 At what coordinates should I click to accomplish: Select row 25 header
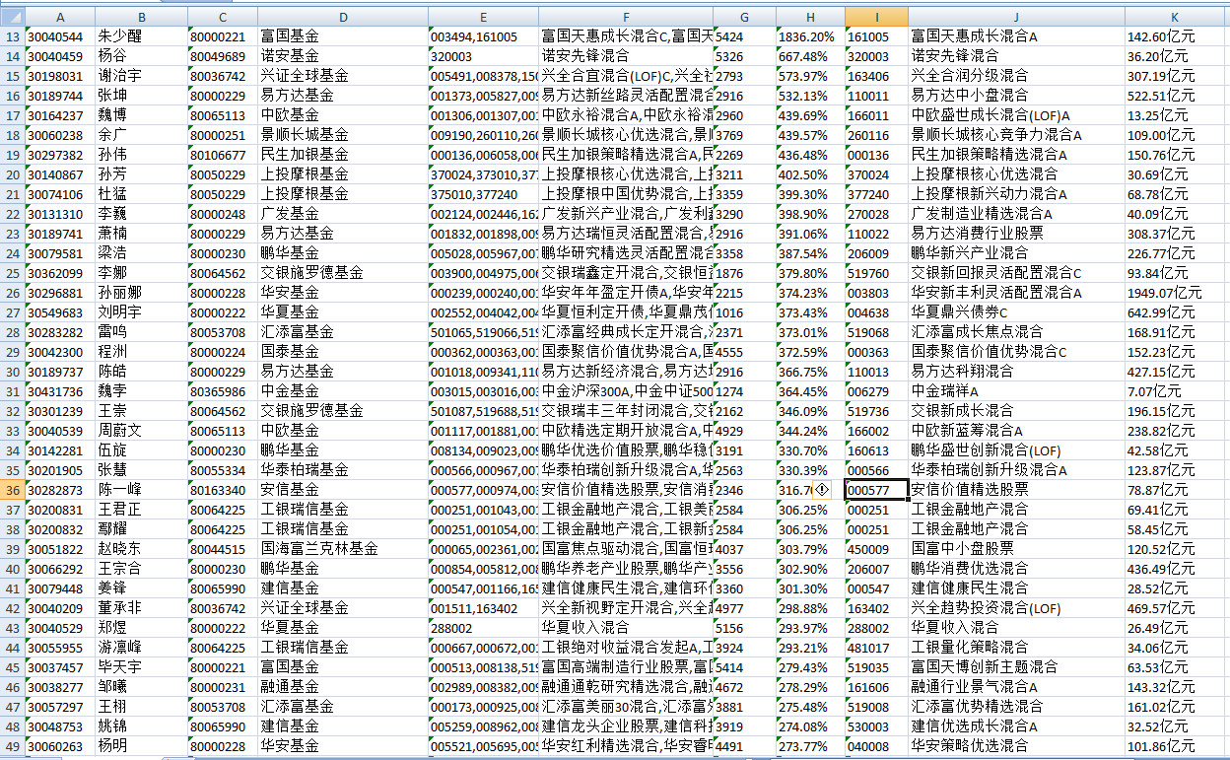point(12,273)
